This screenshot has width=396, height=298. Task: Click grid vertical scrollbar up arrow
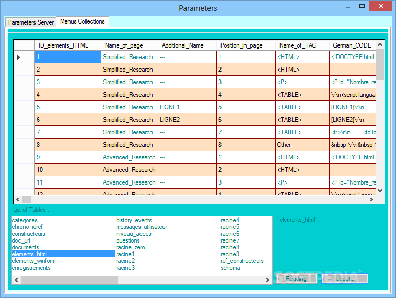coord(380,45)
